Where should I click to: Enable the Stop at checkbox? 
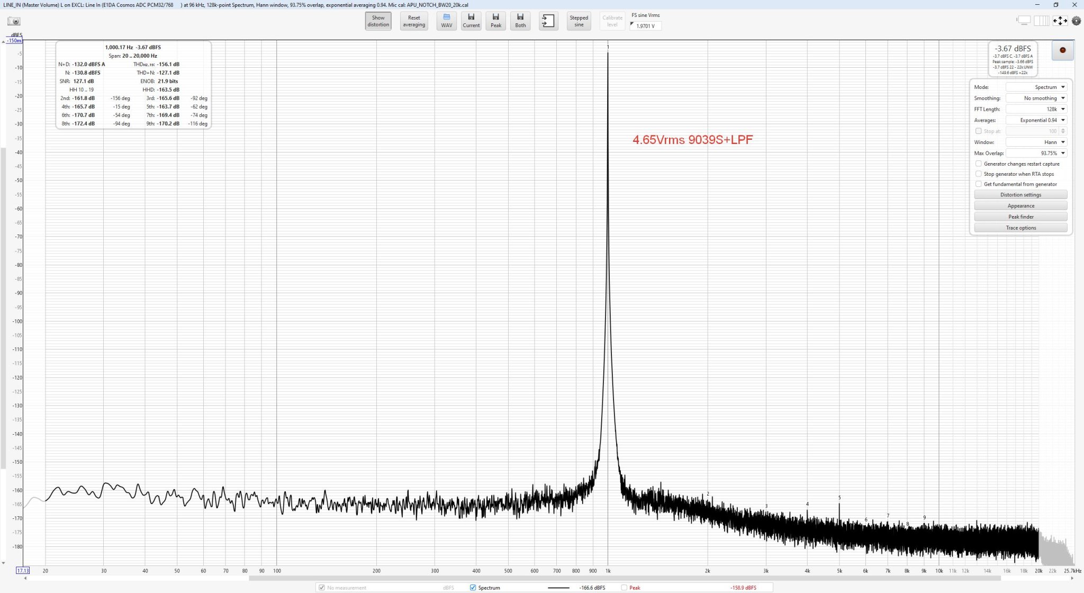(x=978, y=131)
